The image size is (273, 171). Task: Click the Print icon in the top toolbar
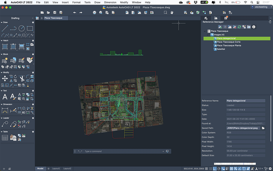94,13
